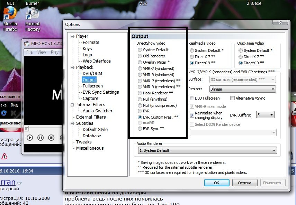296x205 pixels.
Task: Click OK to confirm the options
Action: click(217, 183)
